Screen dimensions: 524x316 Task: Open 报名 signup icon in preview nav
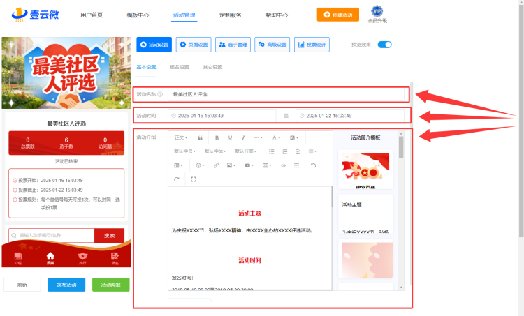coord(115,259)
